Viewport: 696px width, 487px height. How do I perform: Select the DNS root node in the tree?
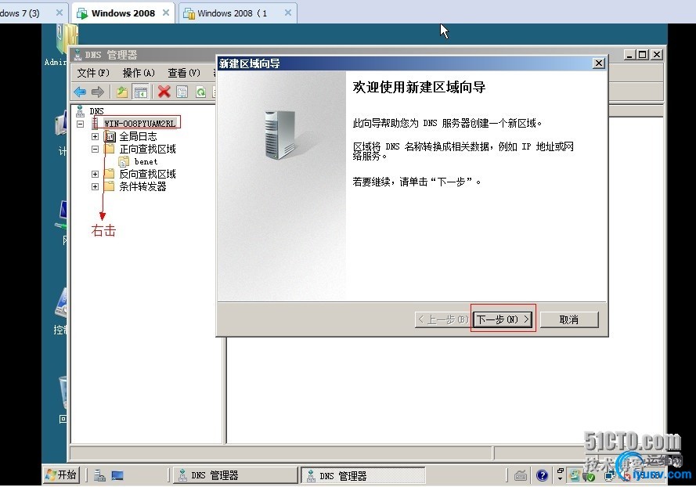pyautogui.click(x=96, y=111)
